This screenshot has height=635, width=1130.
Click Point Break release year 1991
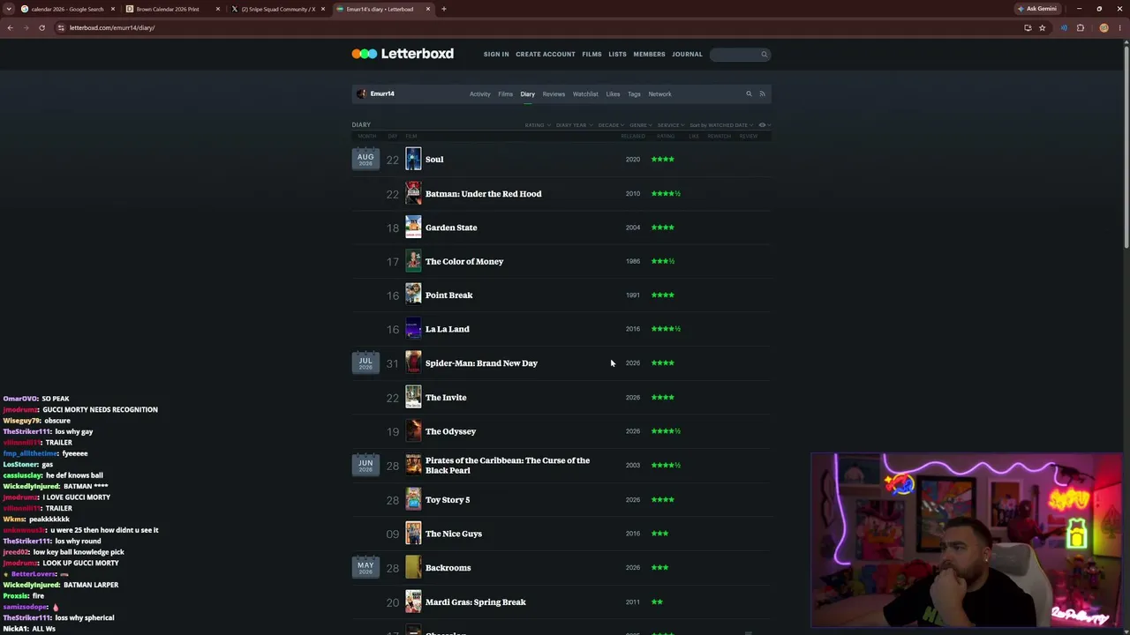(633, 295)
